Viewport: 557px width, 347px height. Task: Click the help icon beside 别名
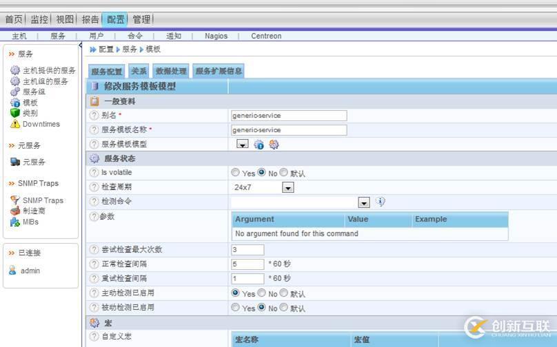pyautogui.click(x=94, y=115)
